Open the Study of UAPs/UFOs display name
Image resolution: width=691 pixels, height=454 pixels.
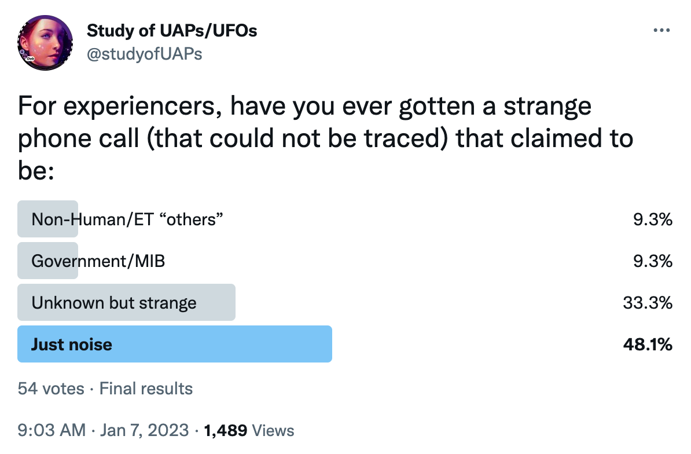pyautogui.click(x=172, y=31)
